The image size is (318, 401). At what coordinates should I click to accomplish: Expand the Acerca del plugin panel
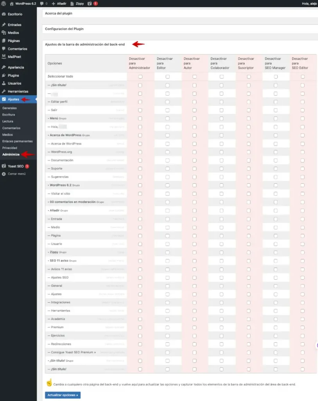point(180,13)
